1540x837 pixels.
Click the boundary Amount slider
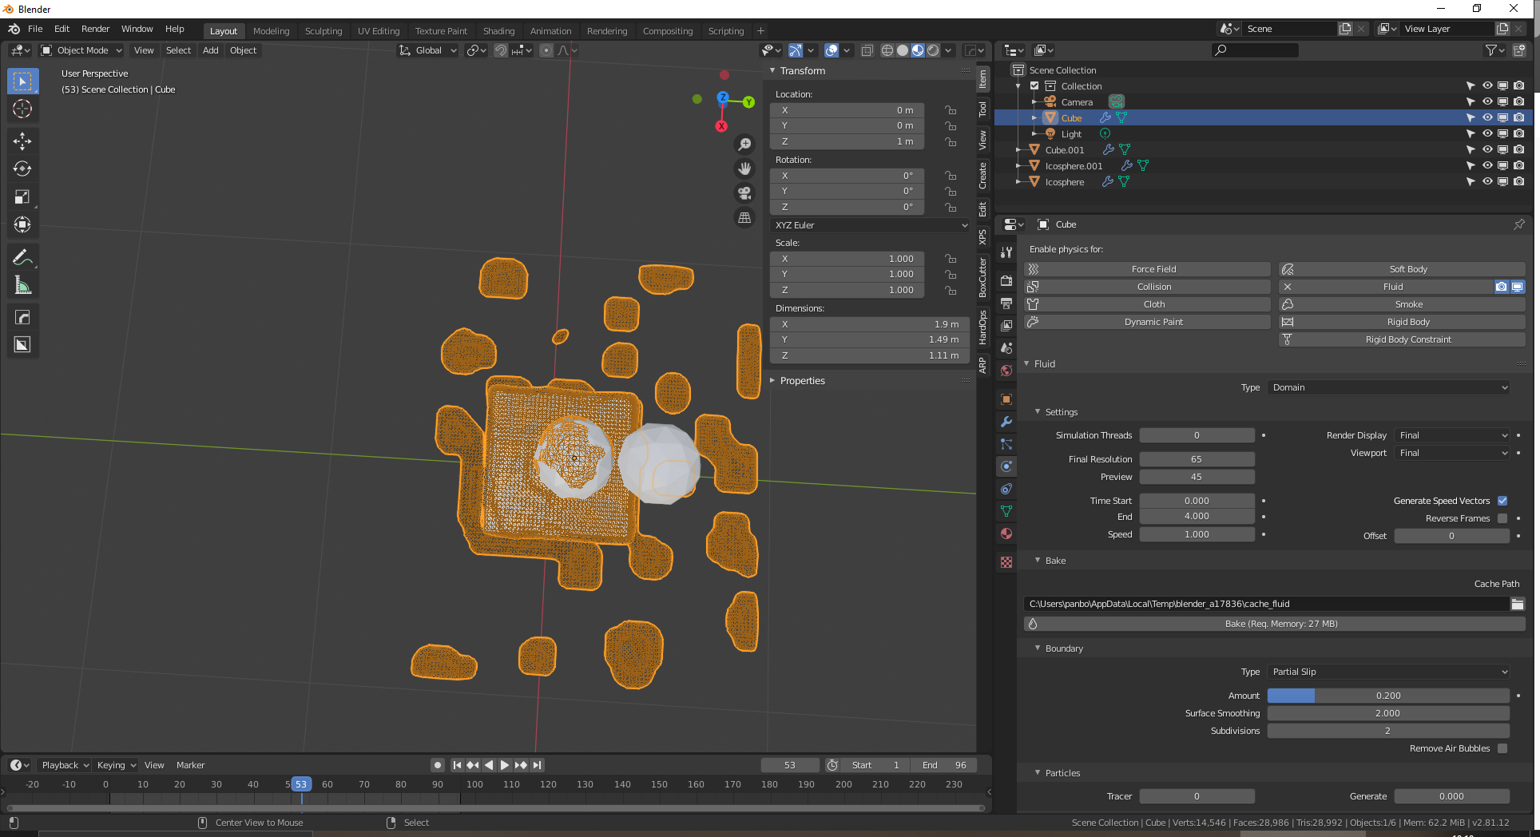pos(1388,696)
